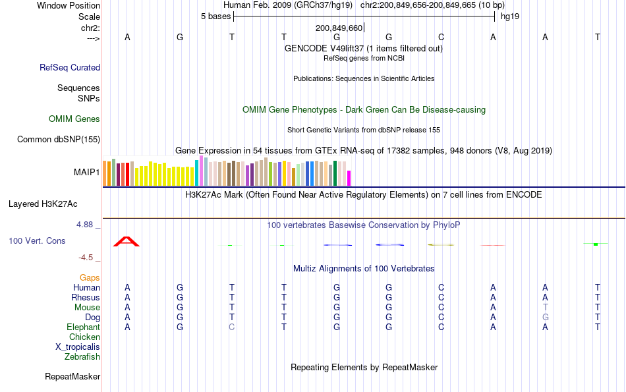Select the Dog alignment row label
The image size is (626, 392).
(x=93, y=318)
